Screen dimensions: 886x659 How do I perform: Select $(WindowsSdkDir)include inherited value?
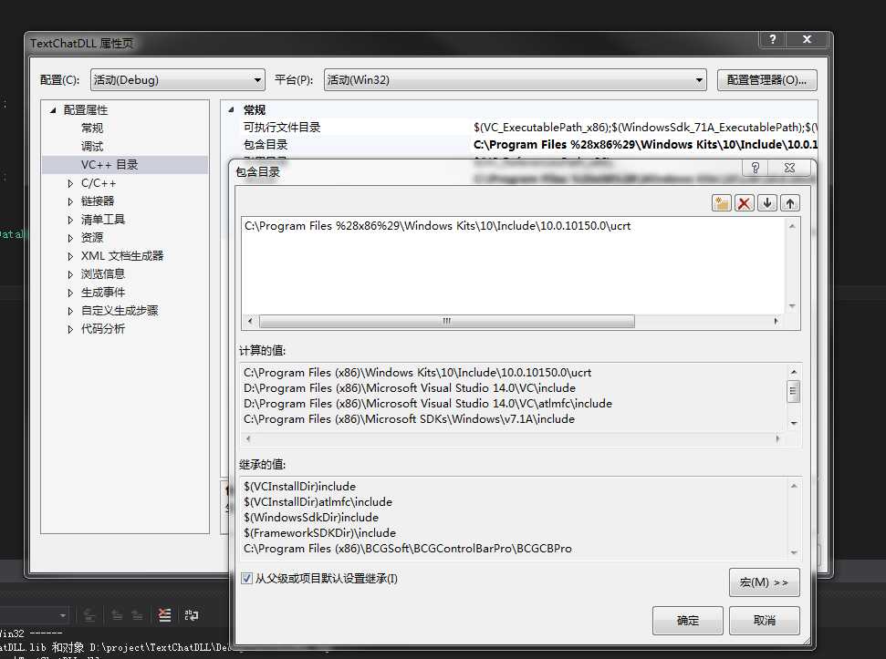311,518
